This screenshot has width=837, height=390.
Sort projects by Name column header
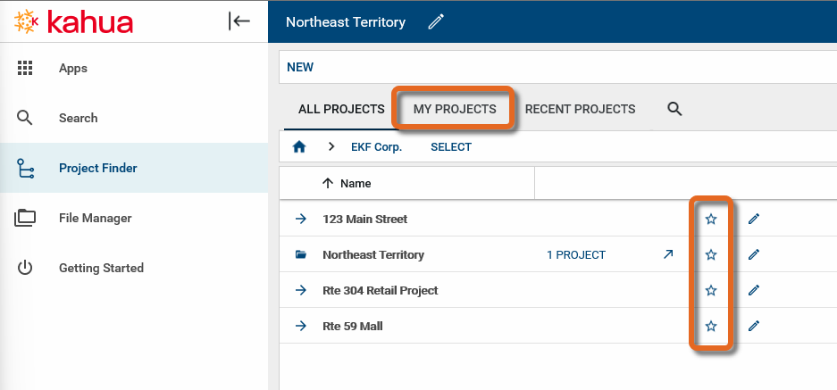click(x=355, y=183)
